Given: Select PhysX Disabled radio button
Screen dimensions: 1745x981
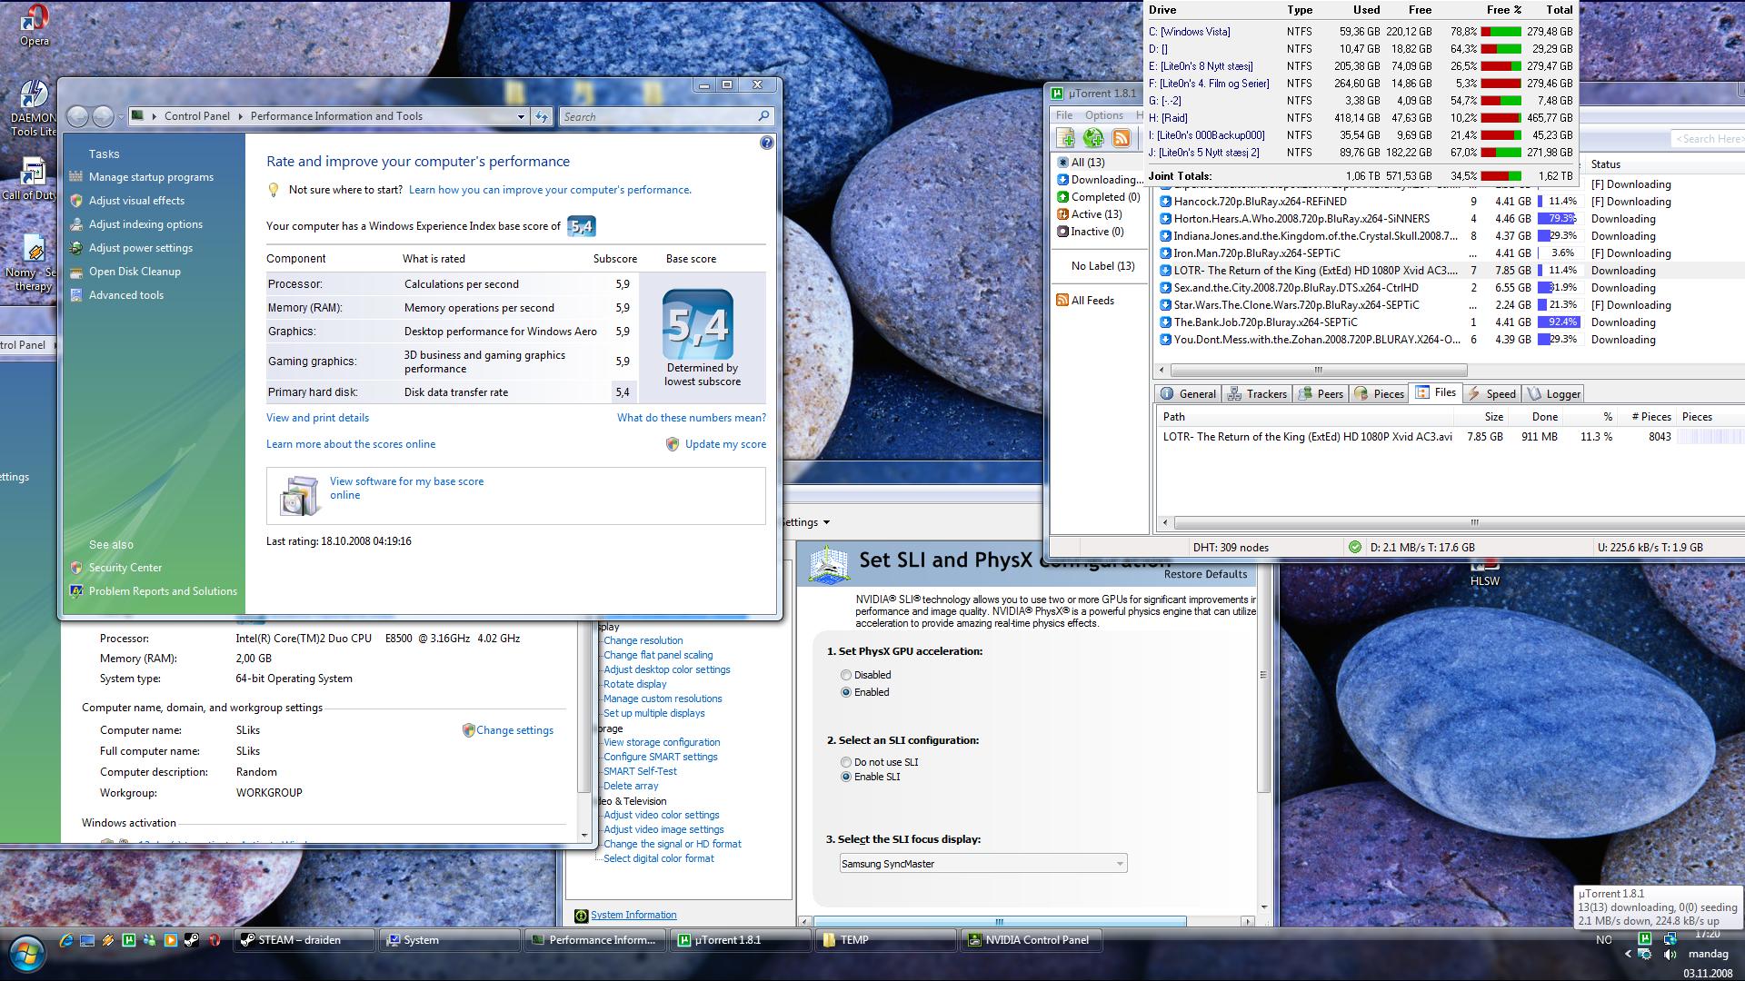Looking at the screenshot, I should pos(846,675).
